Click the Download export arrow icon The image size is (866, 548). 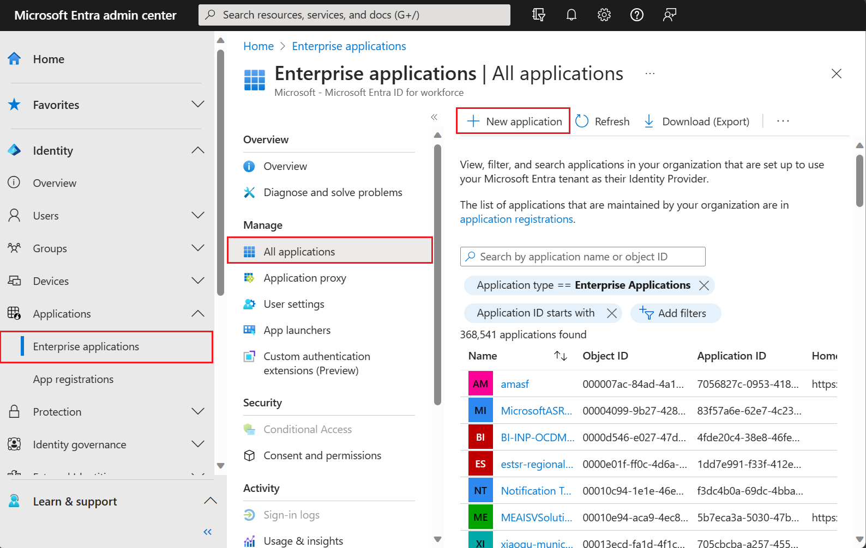[649, 121]
